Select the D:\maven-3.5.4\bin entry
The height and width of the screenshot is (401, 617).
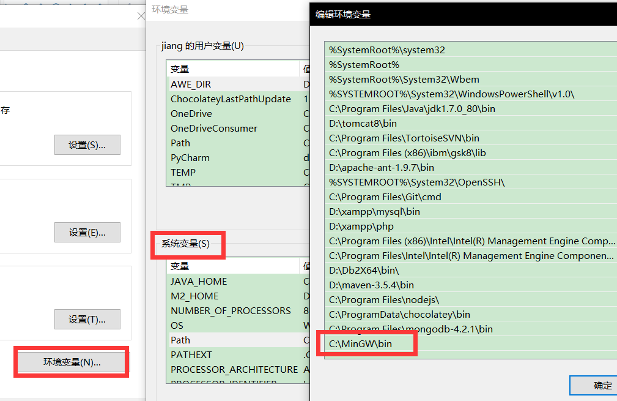pyautogui.click(x=471, y=285)
